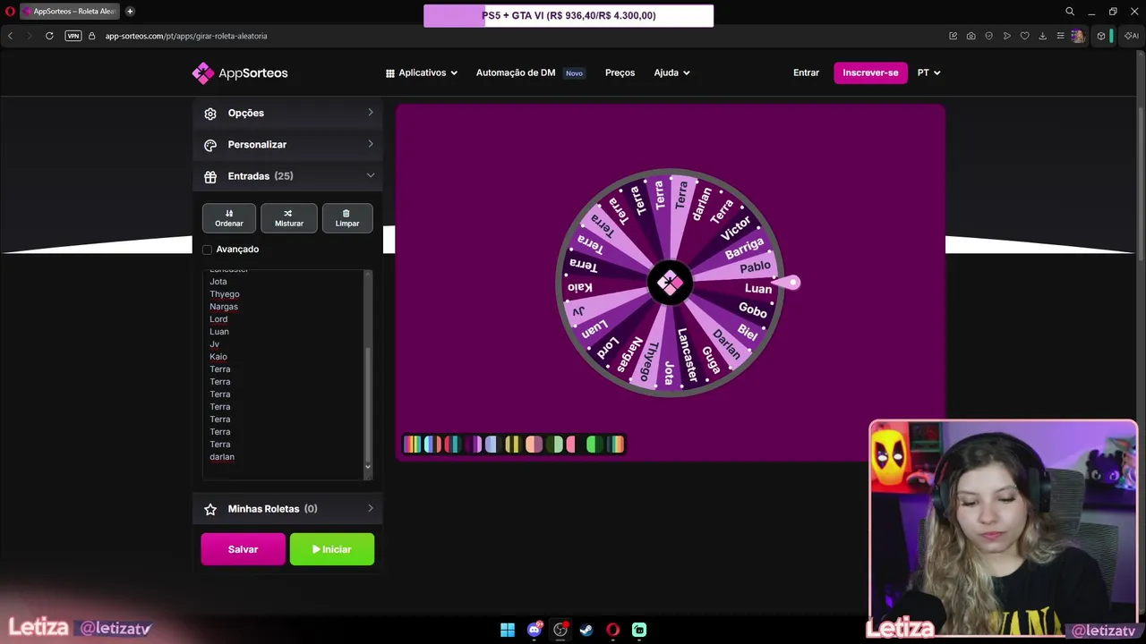The image size is (1146, 644).
Task: Click the 'Nargas' entry in list
Action: [224, 307]
